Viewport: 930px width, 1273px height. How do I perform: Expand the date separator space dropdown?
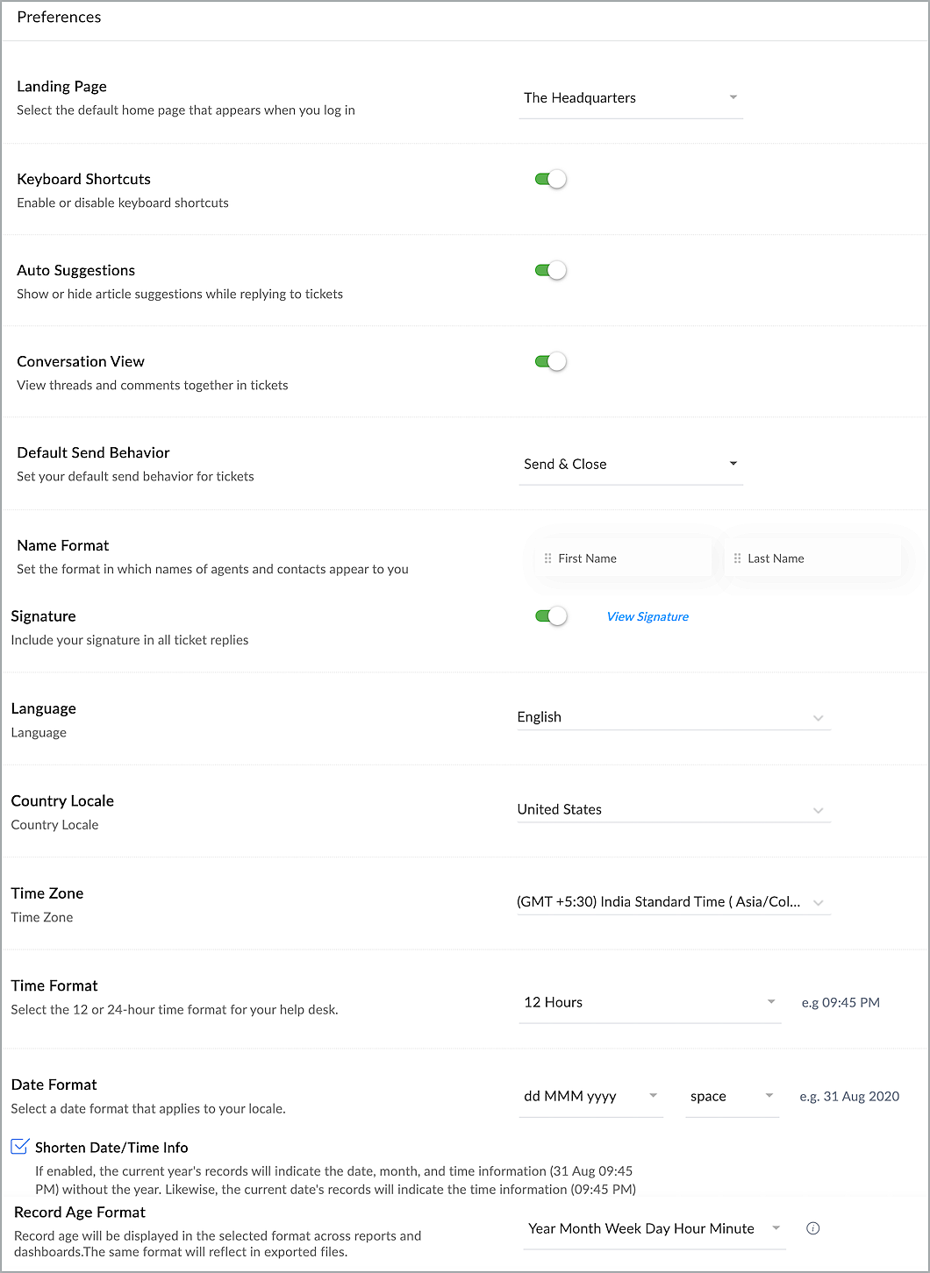(x=732, y=1097)
